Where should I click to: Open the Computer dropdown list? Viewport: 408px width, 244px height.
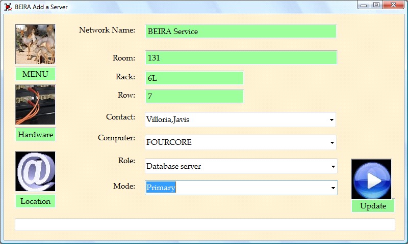pos(332,143)
